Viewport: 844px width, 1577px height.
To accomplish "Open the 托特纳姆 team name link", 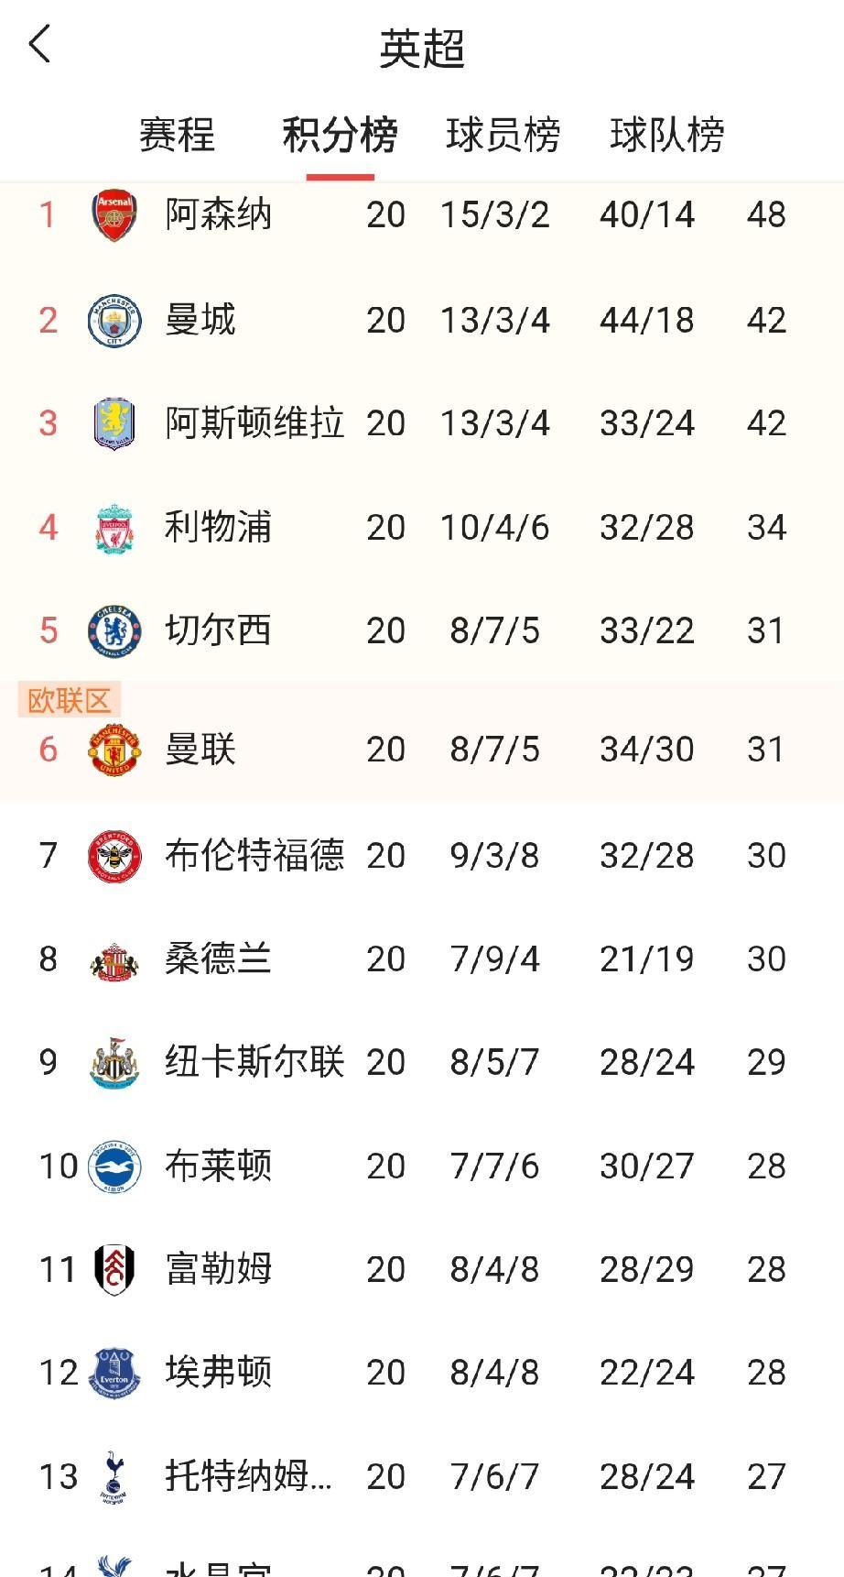I will tap(247, 1476).
